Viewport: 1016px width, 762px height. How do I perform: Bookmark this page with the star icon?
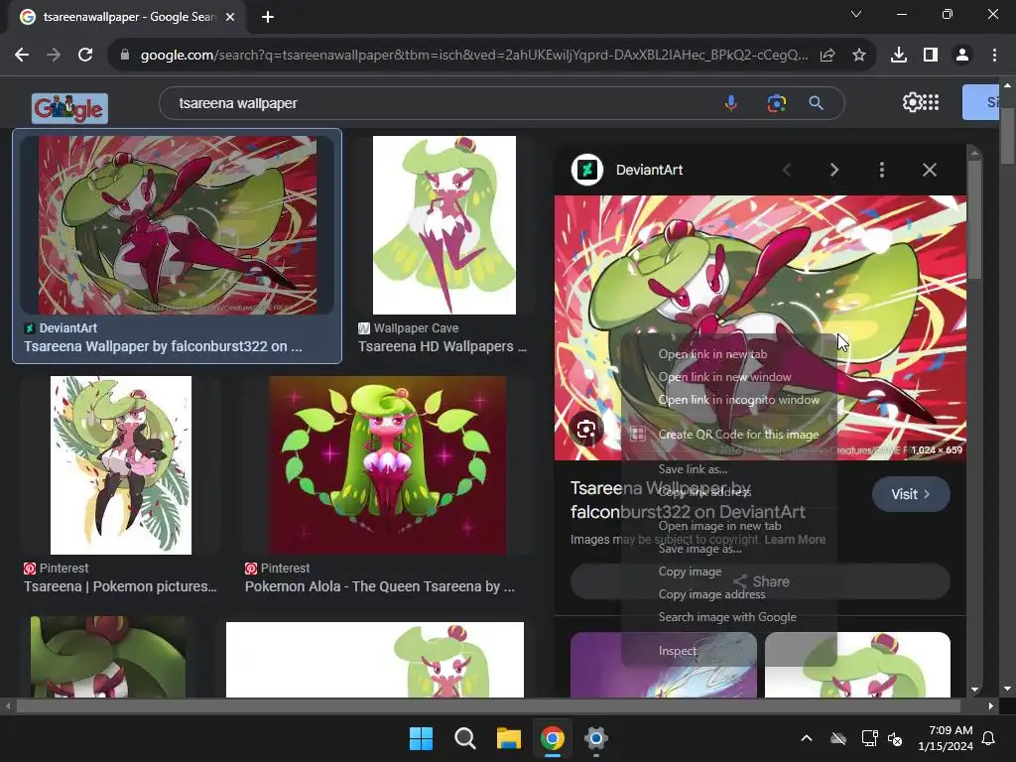859,56
